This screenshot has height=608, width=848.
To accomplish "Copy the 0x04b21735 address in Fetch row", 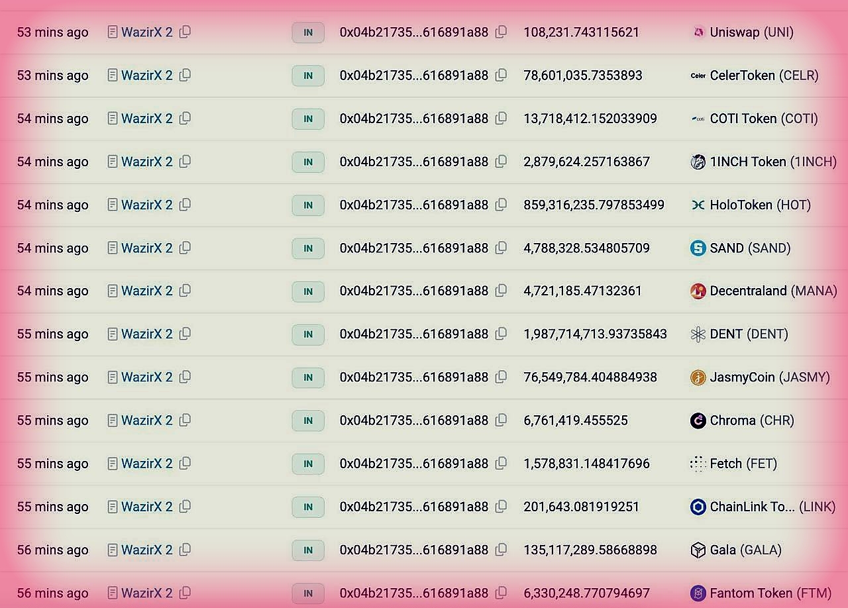I will pos(502,463).
